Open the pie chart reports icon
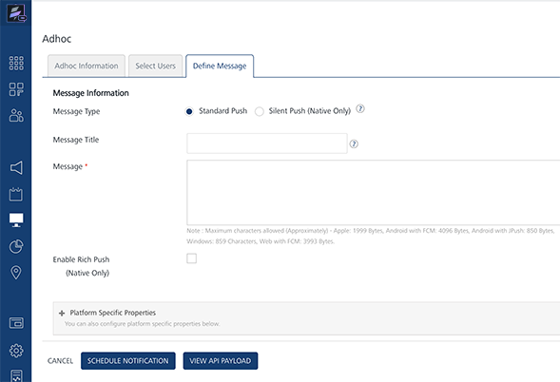560x382 pixels. [16, 246]
